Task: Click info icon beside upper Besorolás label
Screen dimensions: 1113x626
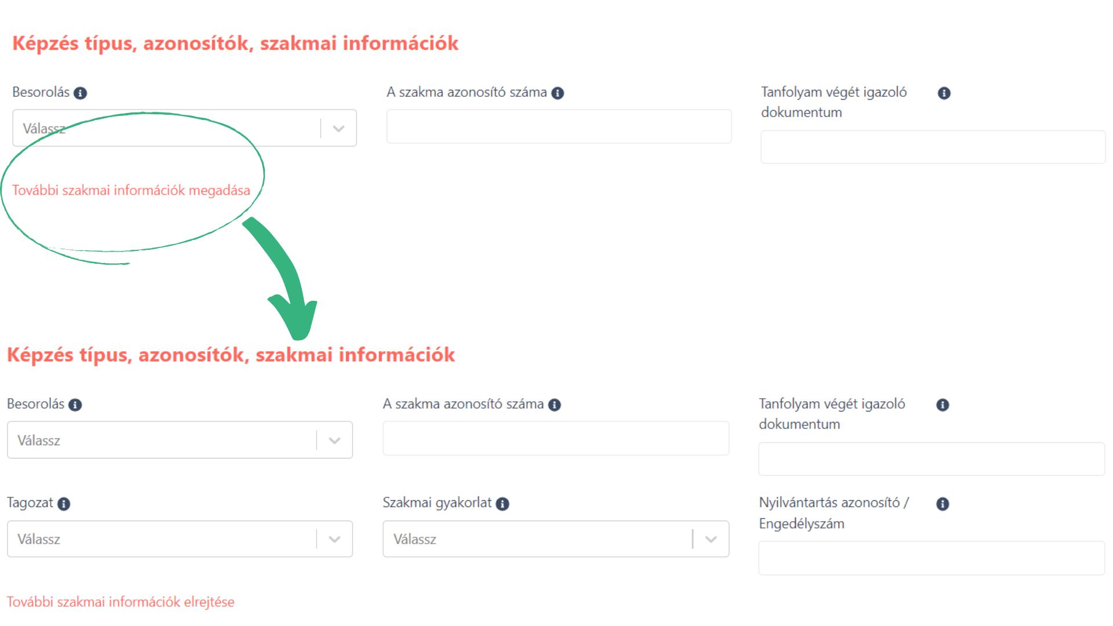Action: click(81, 93)
